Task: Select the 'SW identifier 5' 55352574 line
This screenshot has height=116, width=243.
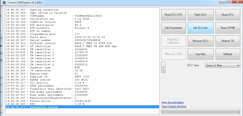Action: click(82, 61)
